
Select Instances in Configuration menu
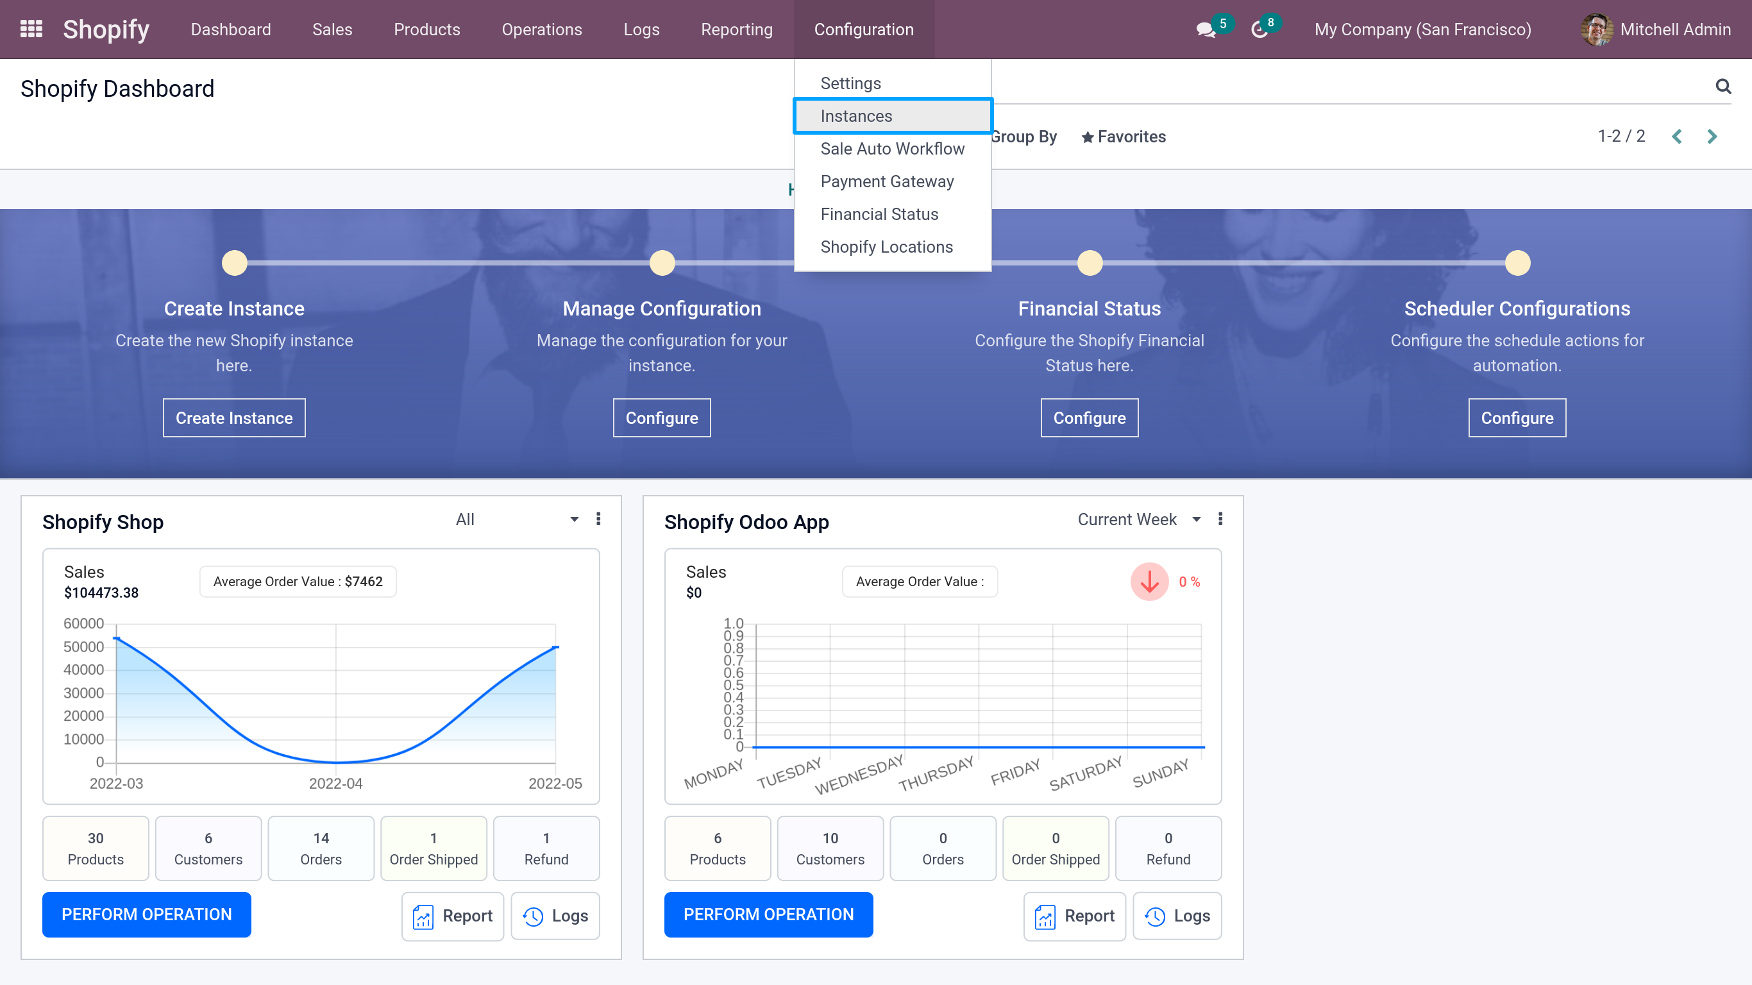(892, 115)
